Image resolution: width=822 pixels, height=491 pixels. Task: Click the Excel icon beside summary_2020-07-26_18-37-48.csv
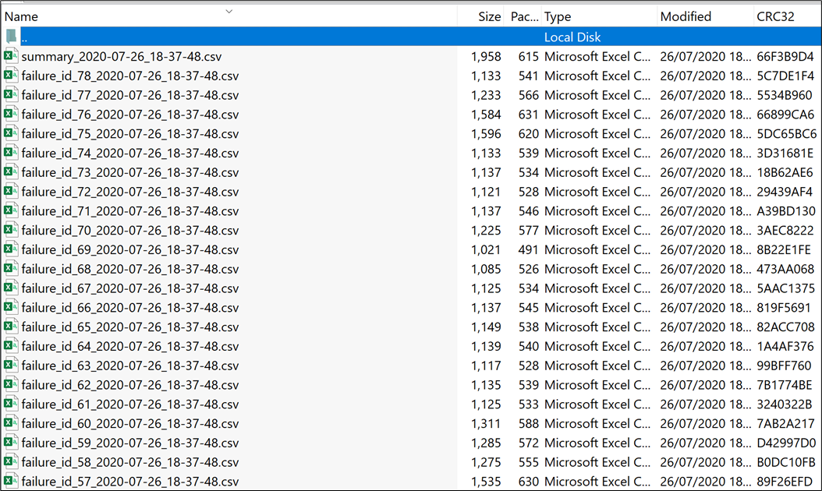[x=11, y=56]
